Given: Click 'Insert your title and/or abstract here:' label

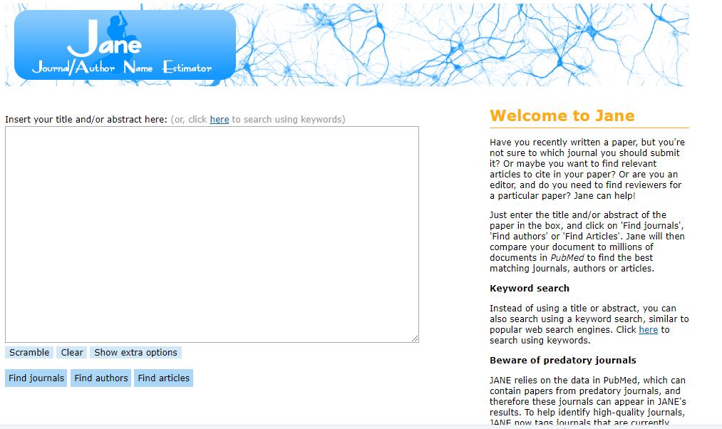Looking at the screenshot, I should [86, 119].
